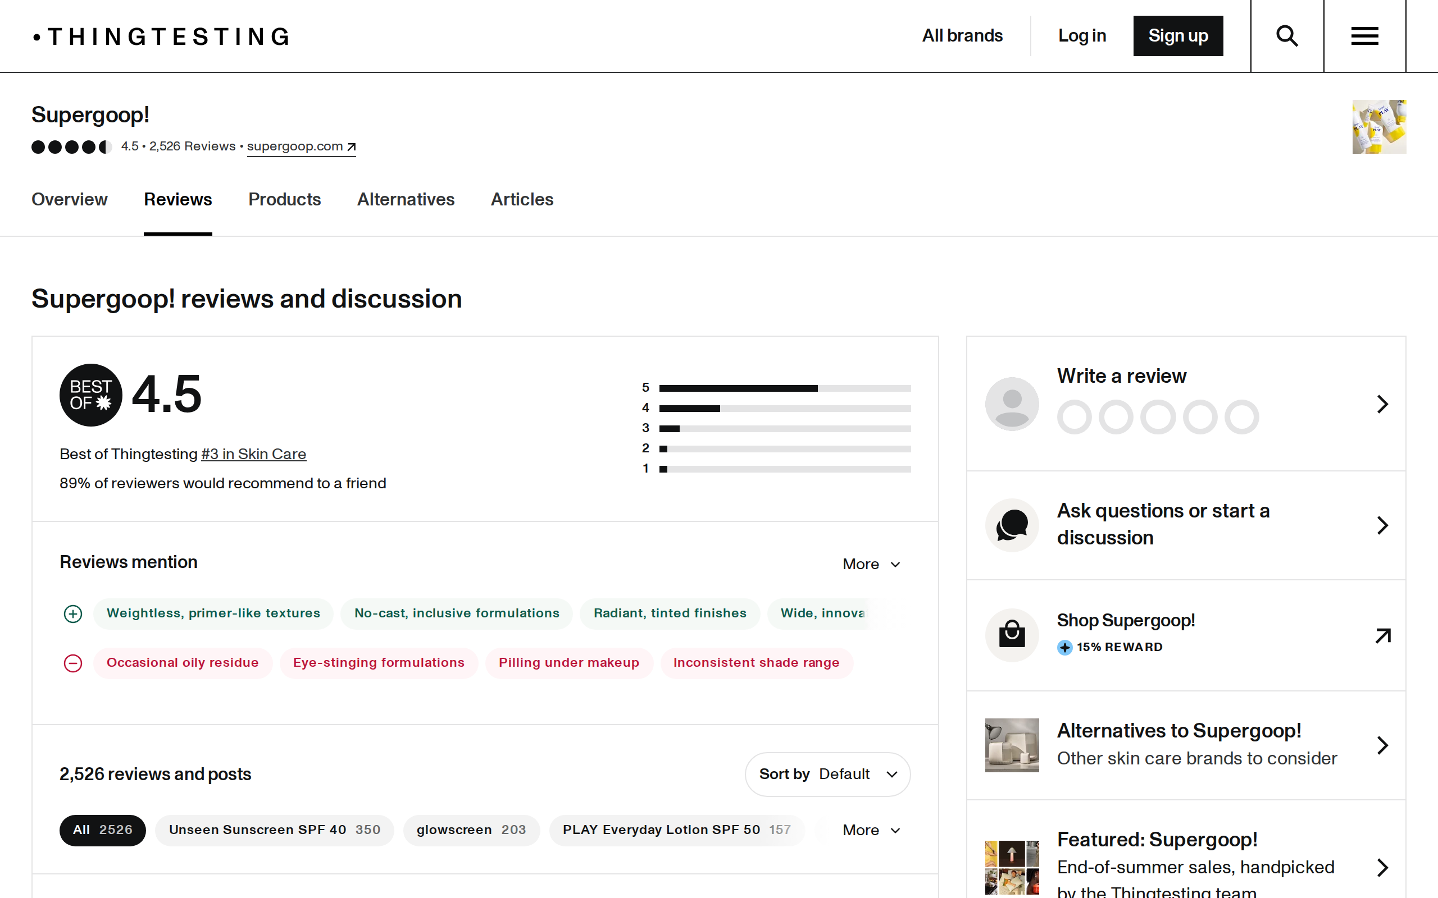
Task: Visit the supergoop.com link
Action: coord(301,146)
